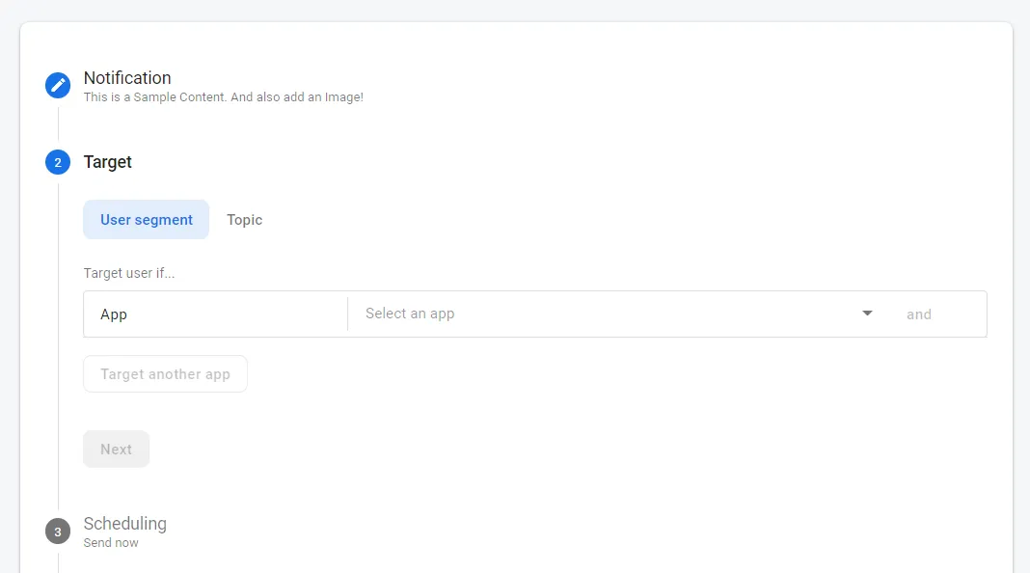Click the notification sample content summary text
The width and height of the screenshot is (1030, 573).
point(223,97)
